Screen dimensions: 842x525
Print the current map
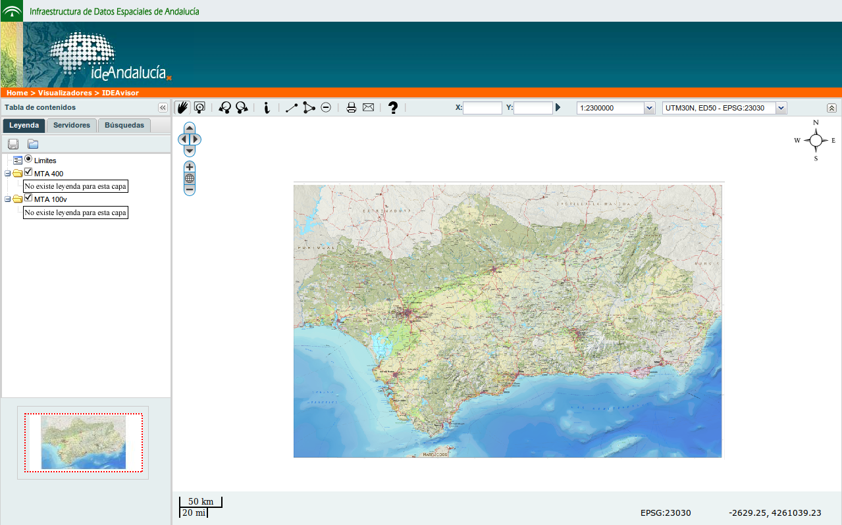pyautogui.click(x=352, y=108)
